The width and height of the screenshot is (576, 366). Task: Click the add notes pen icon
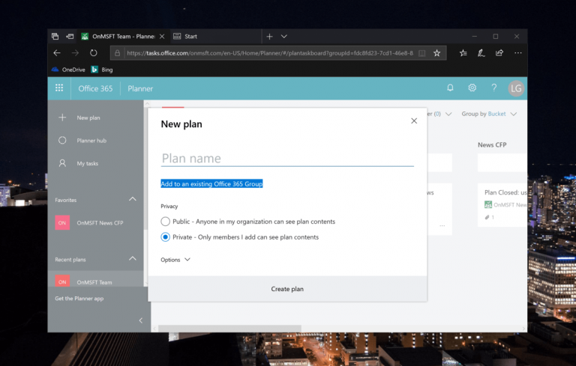tap(481, 53)
